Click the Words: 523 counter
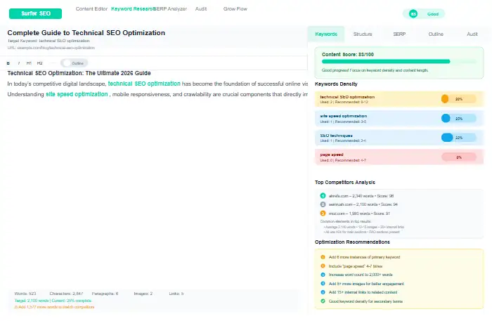492x321 pixels. point(25,294)
